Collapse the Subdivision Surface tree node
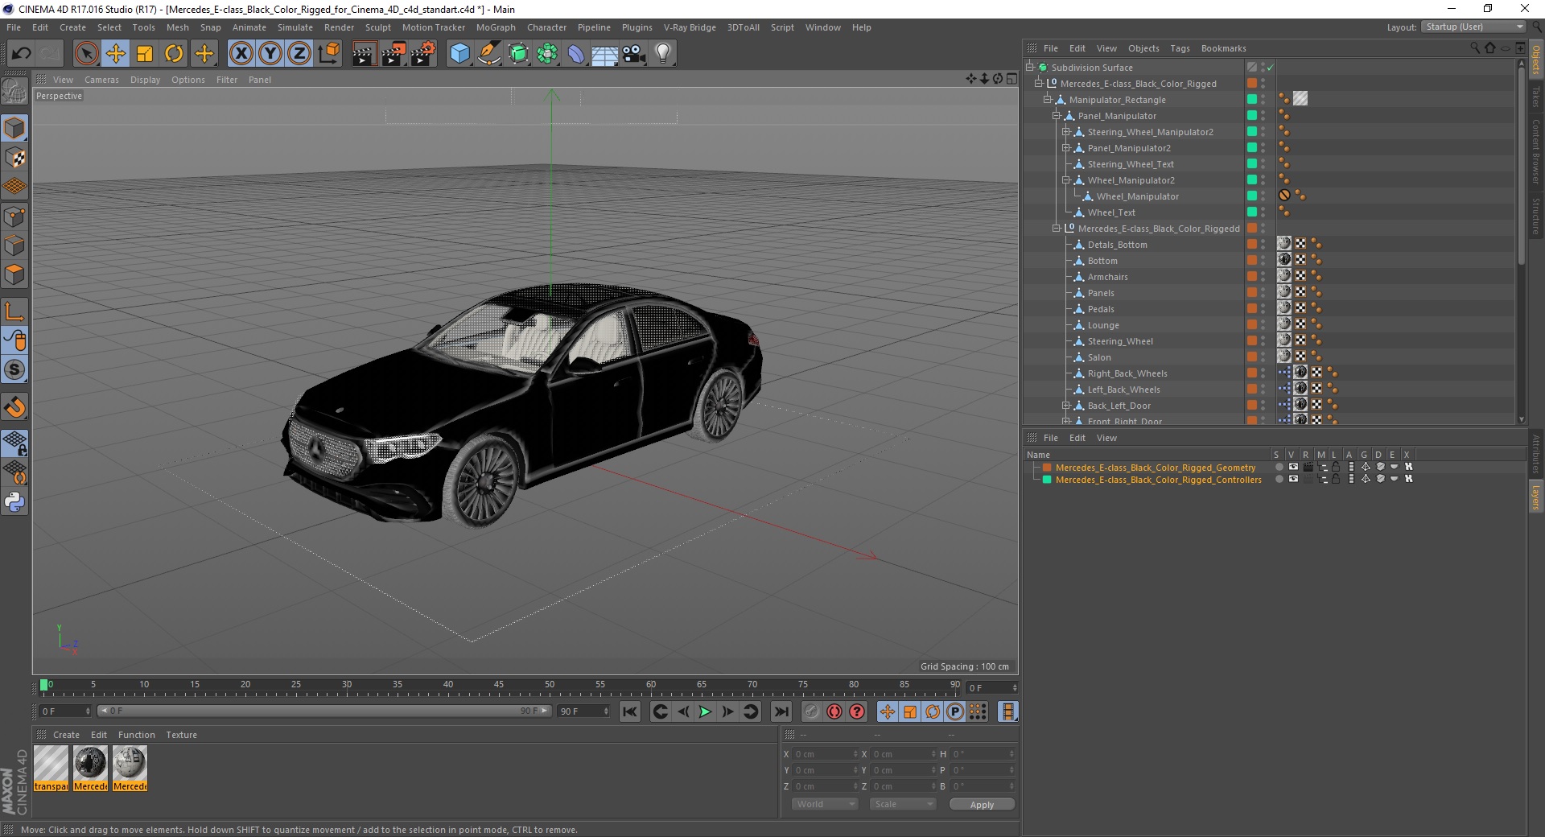 [1030, 68]
